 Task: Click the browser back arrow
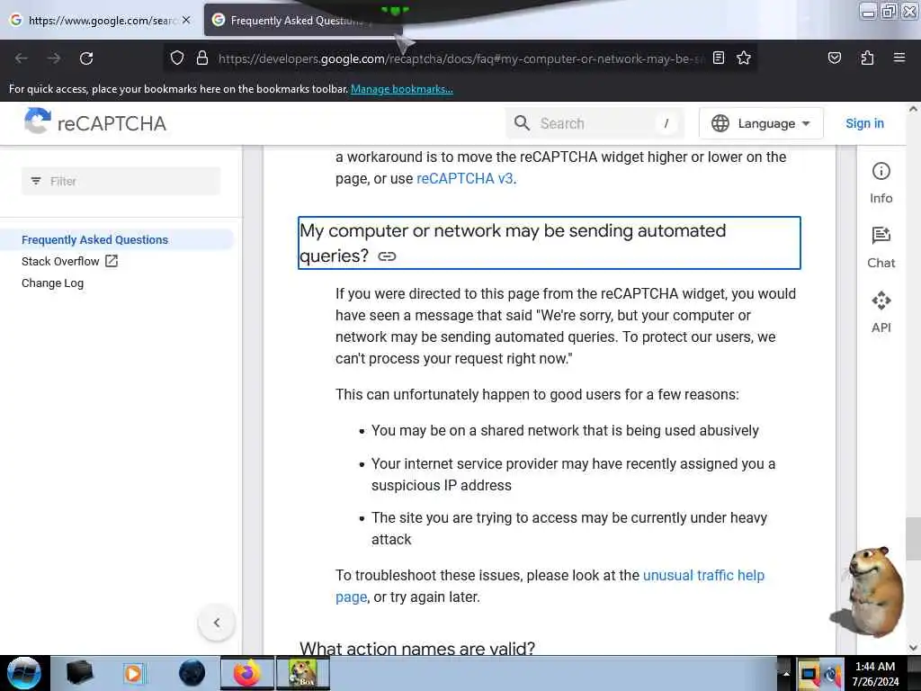pyautogui.click(x=22, y=58)
